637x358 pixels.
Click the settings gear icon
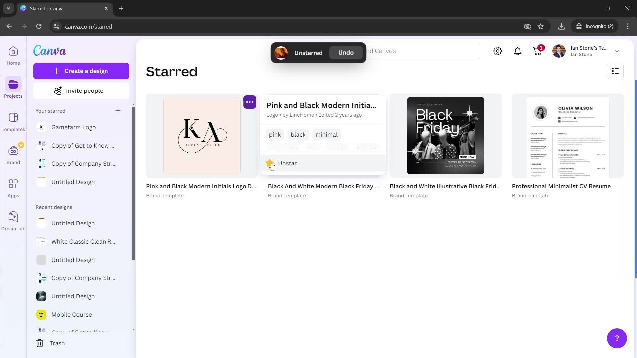click(498, 51)
